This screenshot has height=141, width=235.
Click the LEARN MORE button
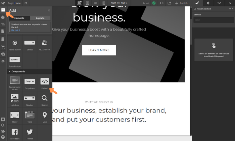coord(99,50)
